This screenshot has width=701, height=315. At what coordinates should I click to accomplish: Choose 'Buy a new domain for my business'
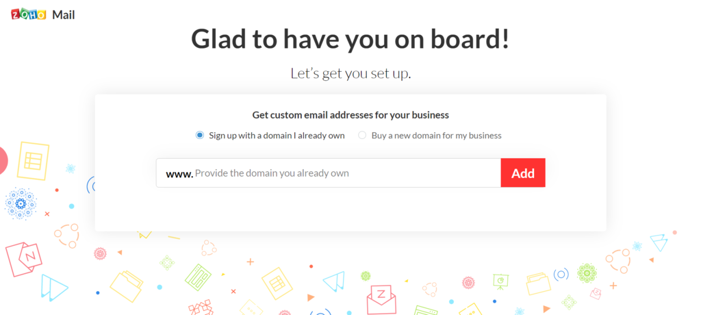(x=363, y=136)
